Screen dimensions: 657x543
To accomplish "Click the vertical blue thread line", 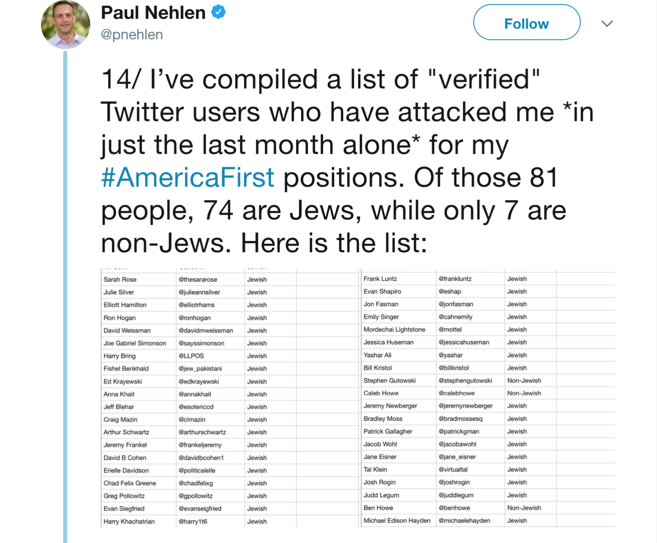I will pyautogui.click(x=65, y=287).
